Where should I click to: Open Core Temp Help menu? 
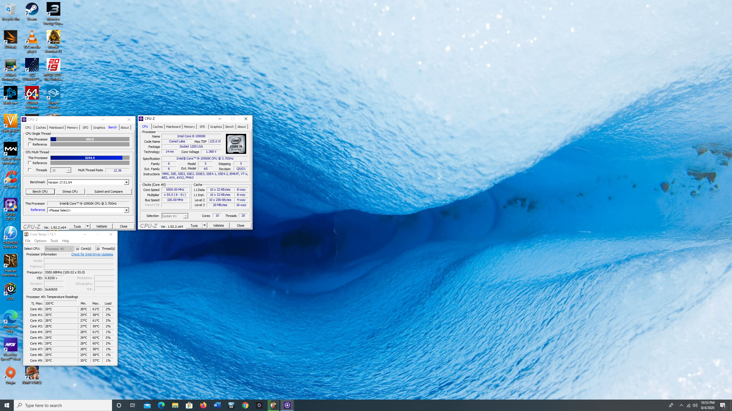click(65, 241)
